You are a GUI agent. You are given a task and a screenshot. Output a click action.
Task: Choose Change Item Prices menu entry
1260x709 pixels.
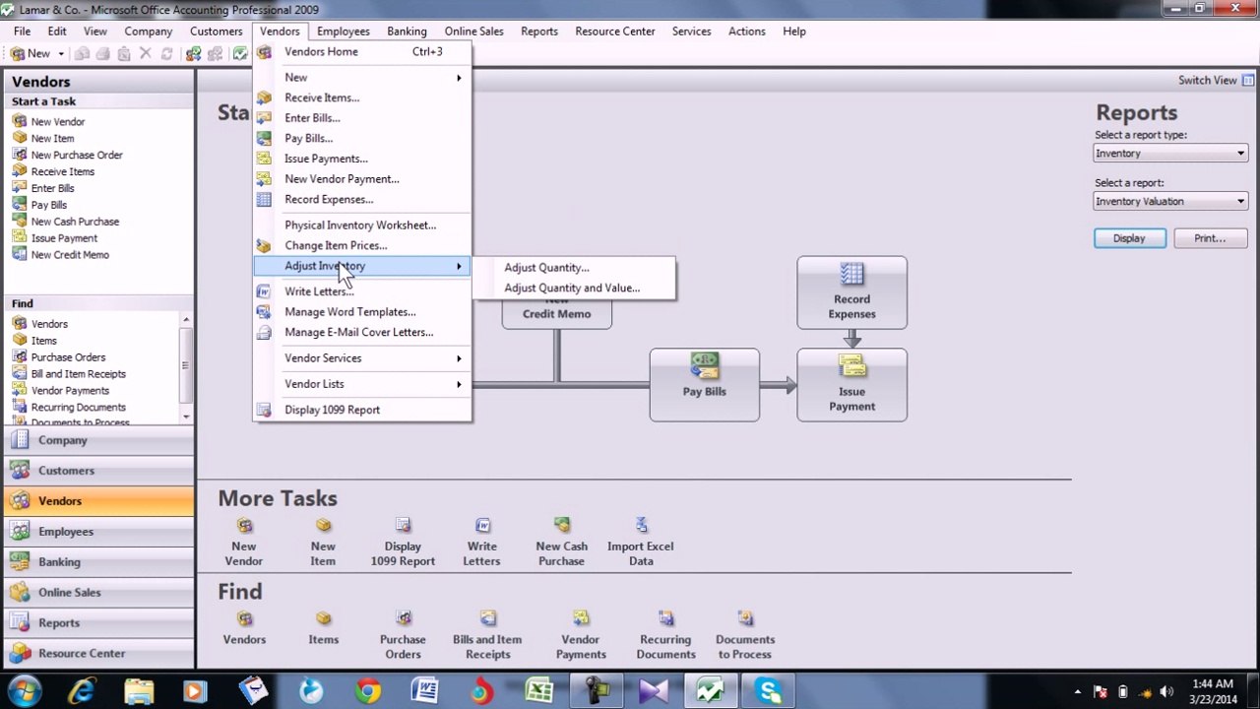[362, 245]
